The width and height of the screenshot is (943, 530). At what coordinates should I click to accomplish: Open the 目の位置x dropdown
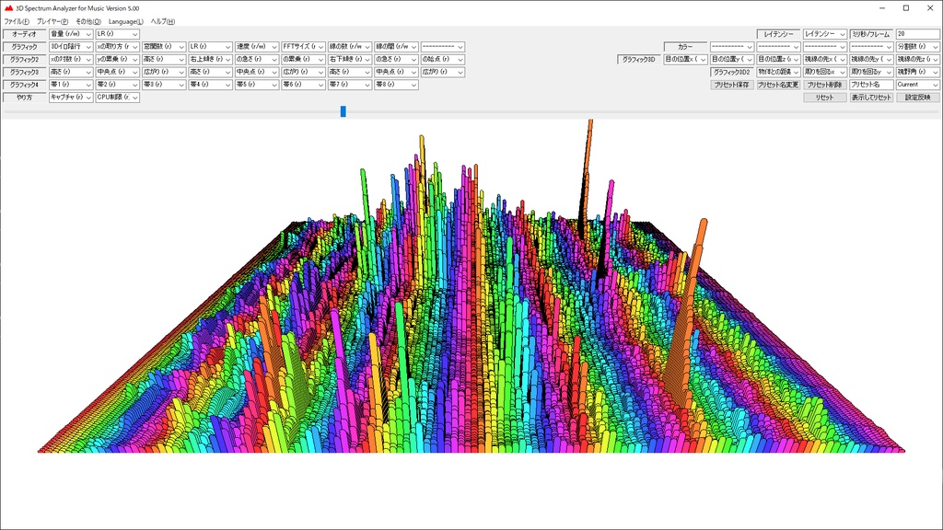685,60
